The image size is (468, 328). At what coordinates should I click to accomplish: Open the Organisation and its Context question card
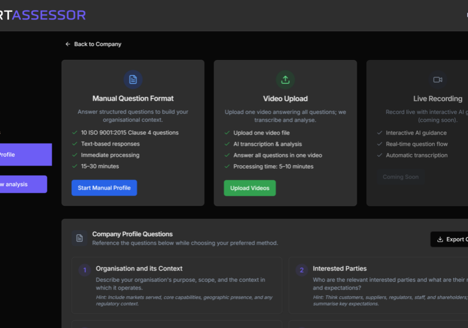pos(177,285)
